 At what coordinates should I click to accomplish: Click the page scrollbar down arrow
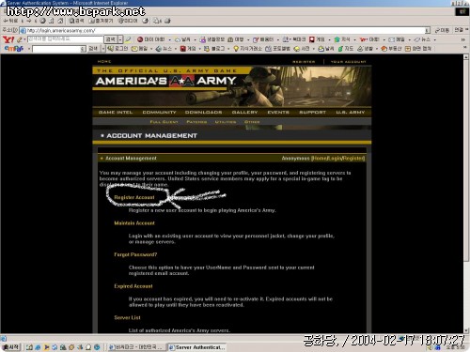(466, 330)
